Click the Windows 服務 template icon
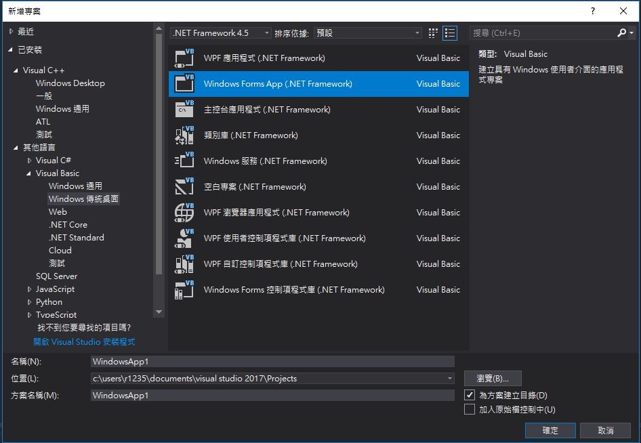Image resolution: width=641 pixels, height=443 pixels. (x=184, y=161)
